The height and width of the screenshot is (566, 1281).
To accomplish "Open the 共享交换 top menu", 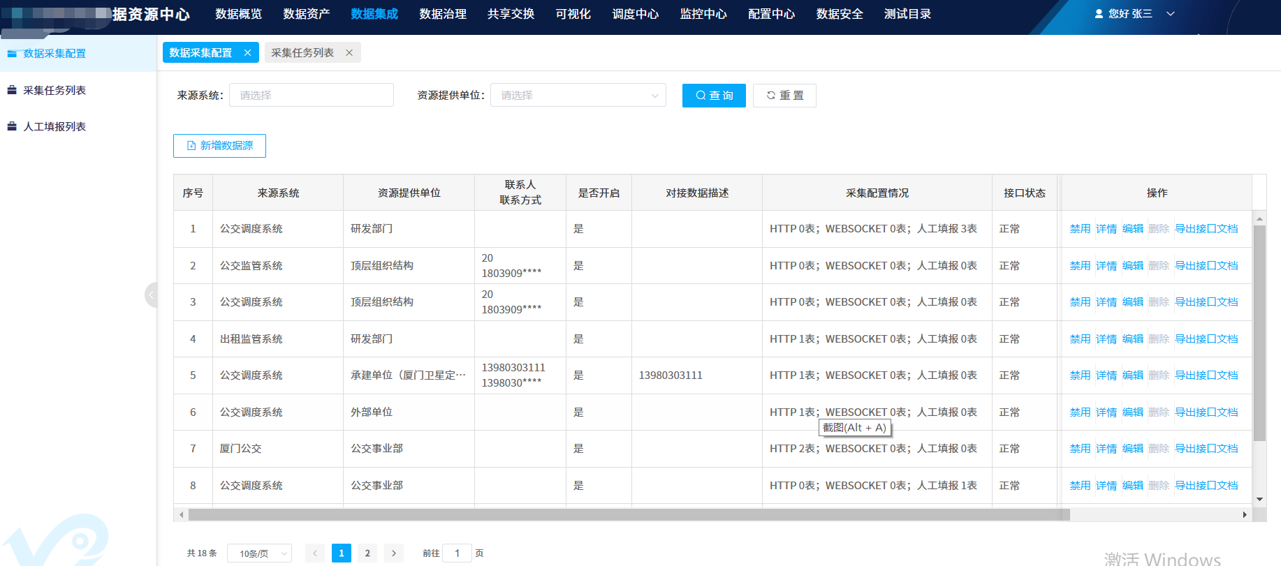I will [511, 14].
